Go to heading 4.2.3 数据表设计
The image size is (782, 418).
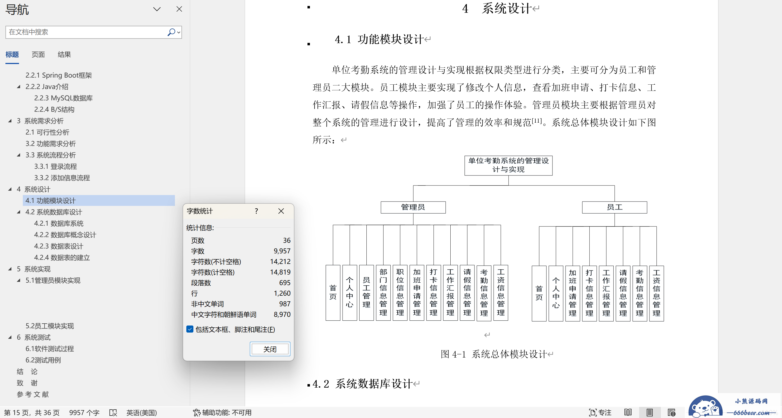point(59,246)
